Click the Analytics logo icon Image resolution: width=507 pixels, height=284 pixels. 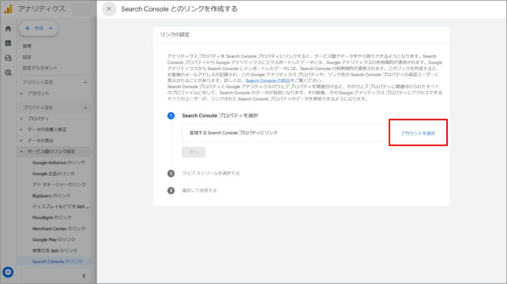(8, 9)
